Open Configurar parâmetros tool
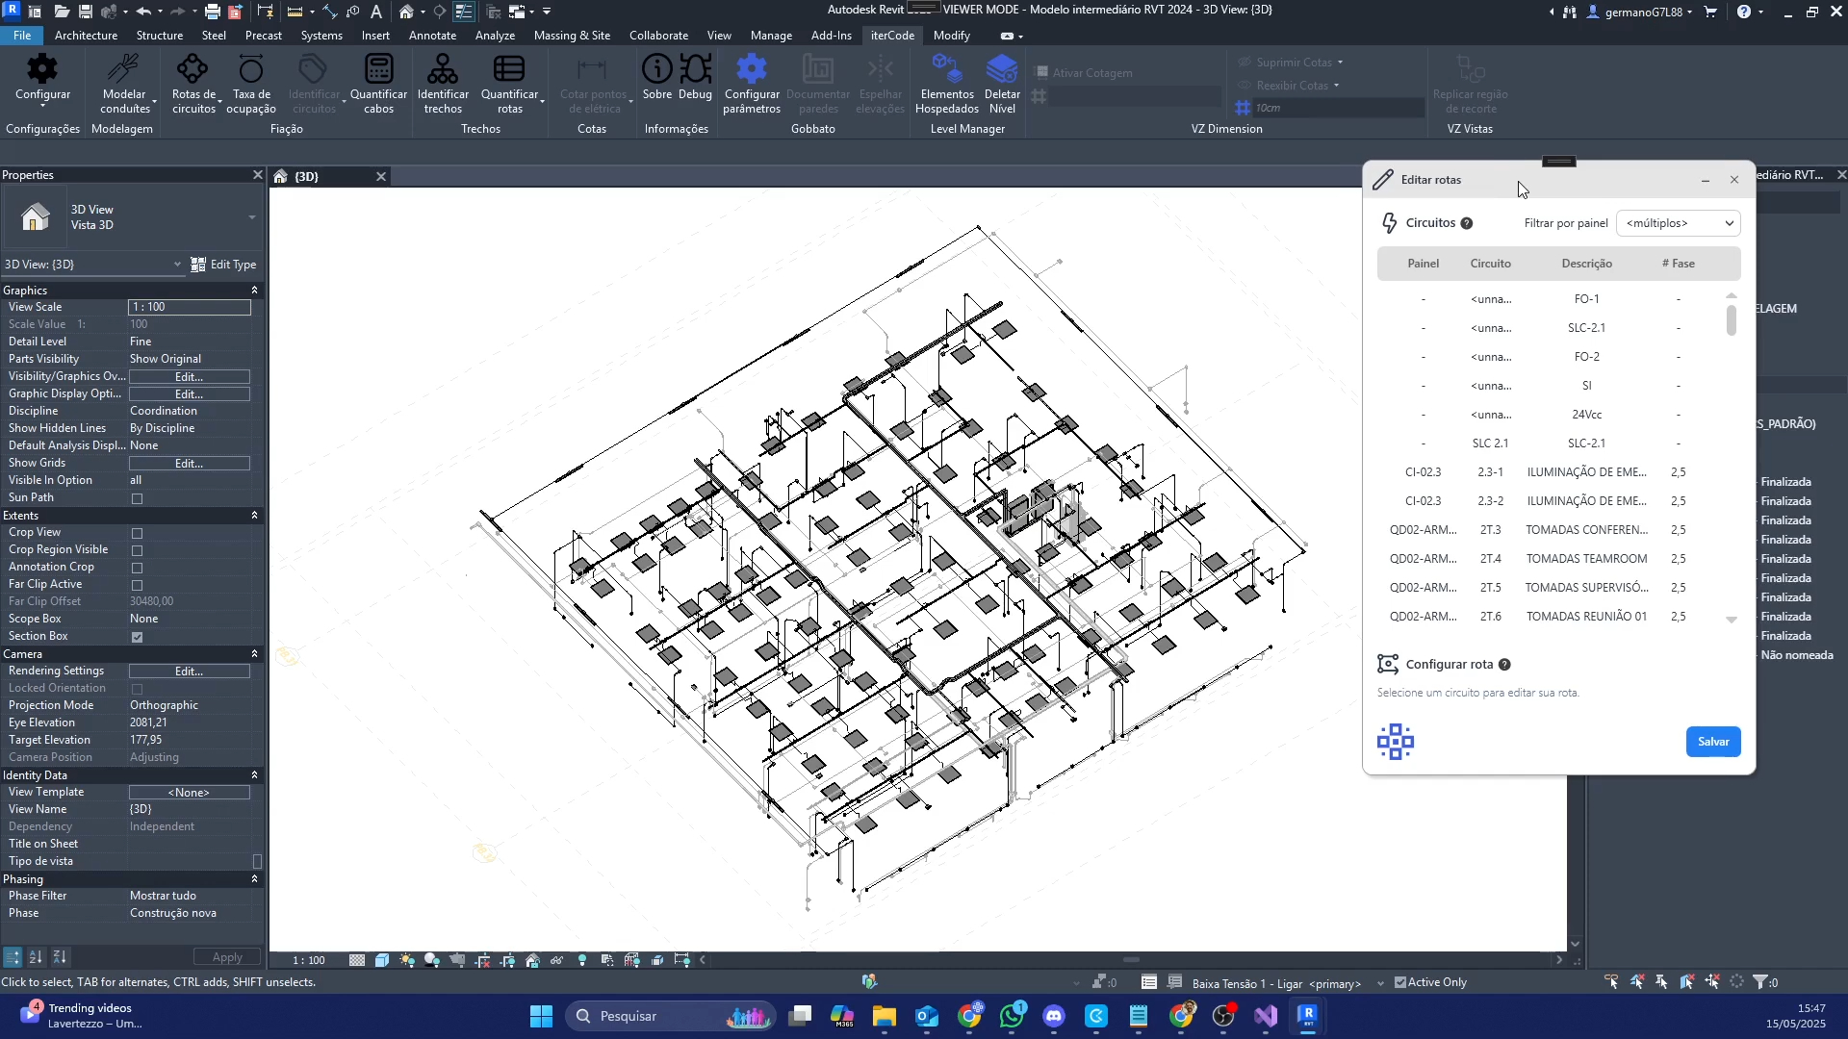Viewport: 1848px width, 1039px height. (752, 70)
